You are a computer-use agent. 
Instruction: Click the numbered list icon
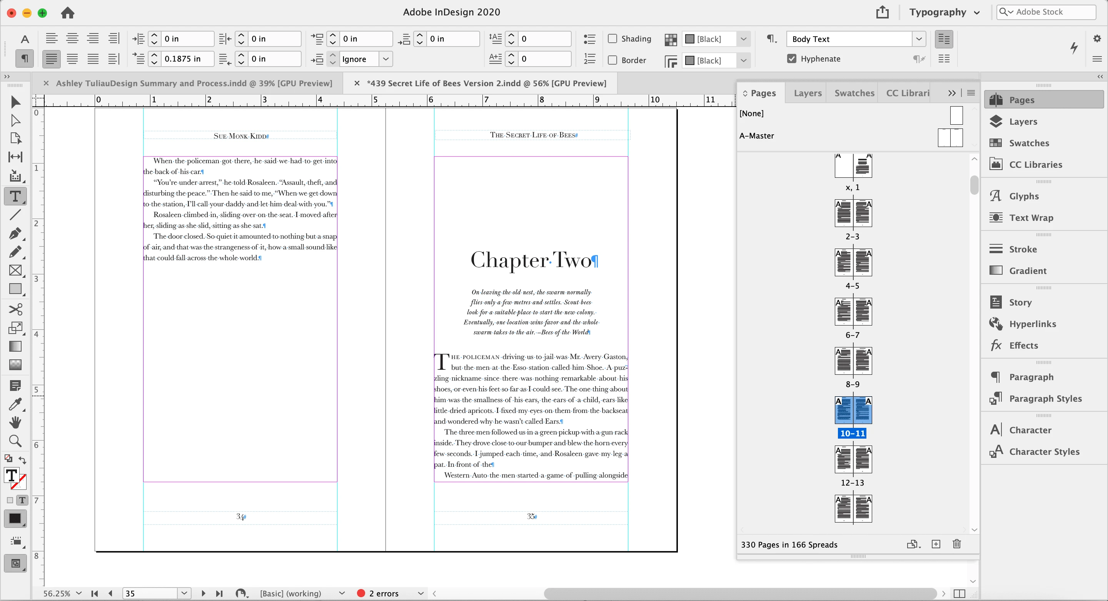589,59
